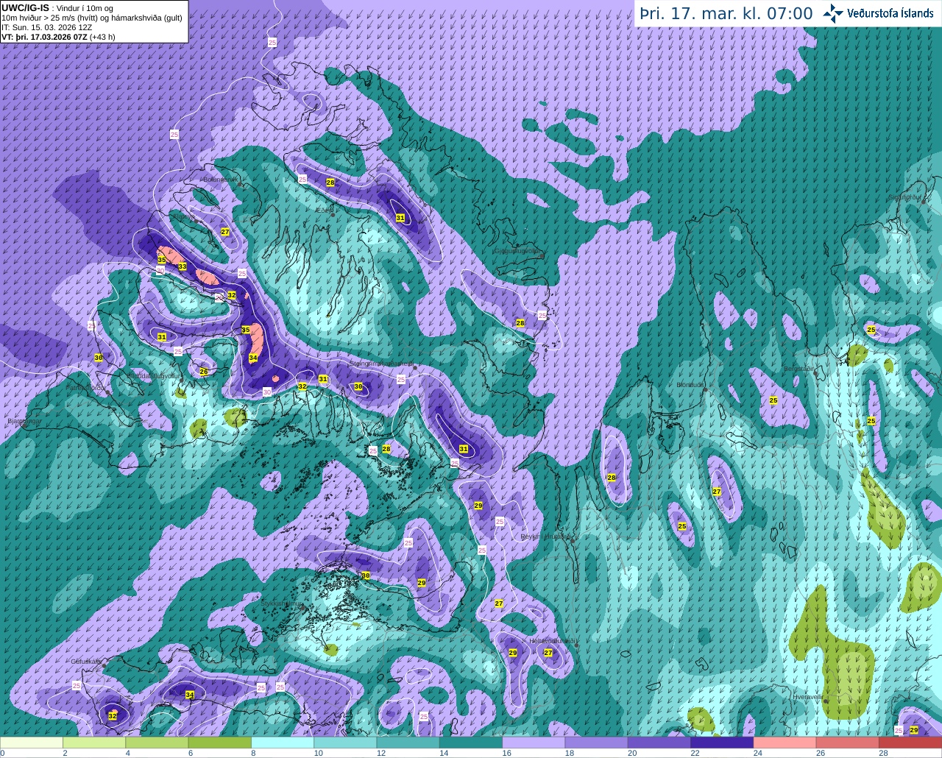The width and height of the screenshot is (942, 758).
Task: Click the yellow '33' gust value marker
Action: click(182, 266)
